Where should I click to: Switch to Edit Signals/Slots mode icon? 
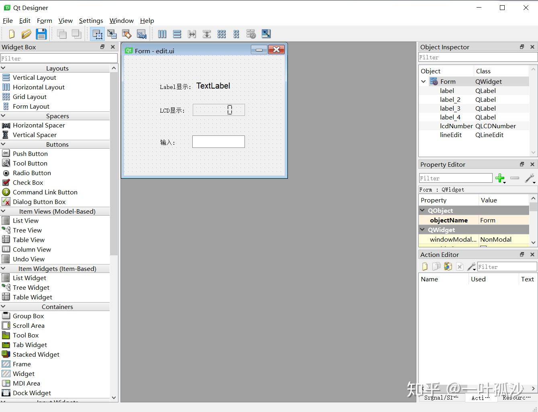click(x=112, y=34)
